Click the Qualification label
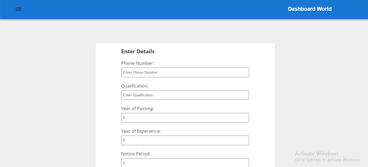Image resolution: width=368 pixels, height=167 pixels. [135, 86]
